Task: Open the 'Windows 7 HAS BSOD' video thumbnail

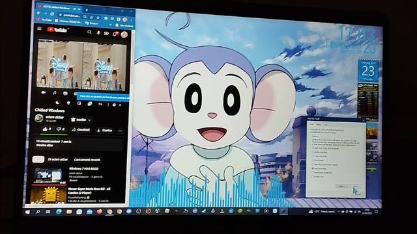Action: 49,176
